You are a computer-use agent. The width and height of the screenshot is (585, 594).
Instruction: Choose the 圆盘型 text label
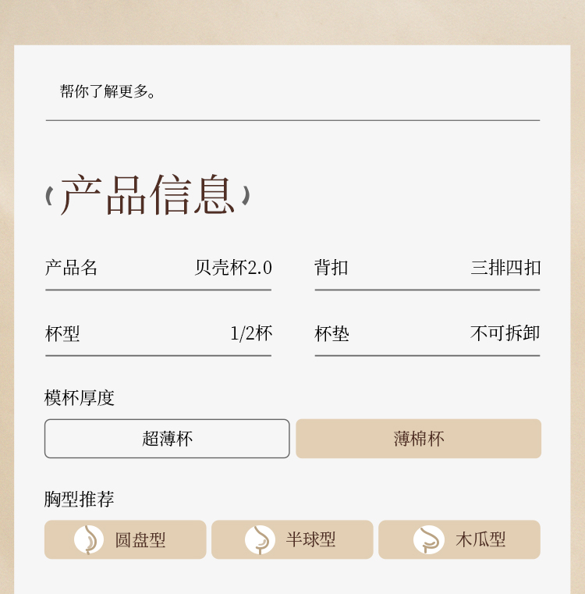[140, 540]
